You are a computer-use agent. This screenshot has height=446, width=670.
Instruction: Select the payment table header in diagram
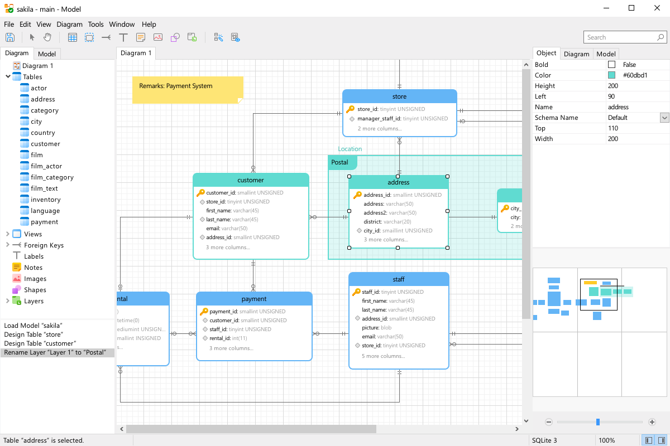point(254,299)
